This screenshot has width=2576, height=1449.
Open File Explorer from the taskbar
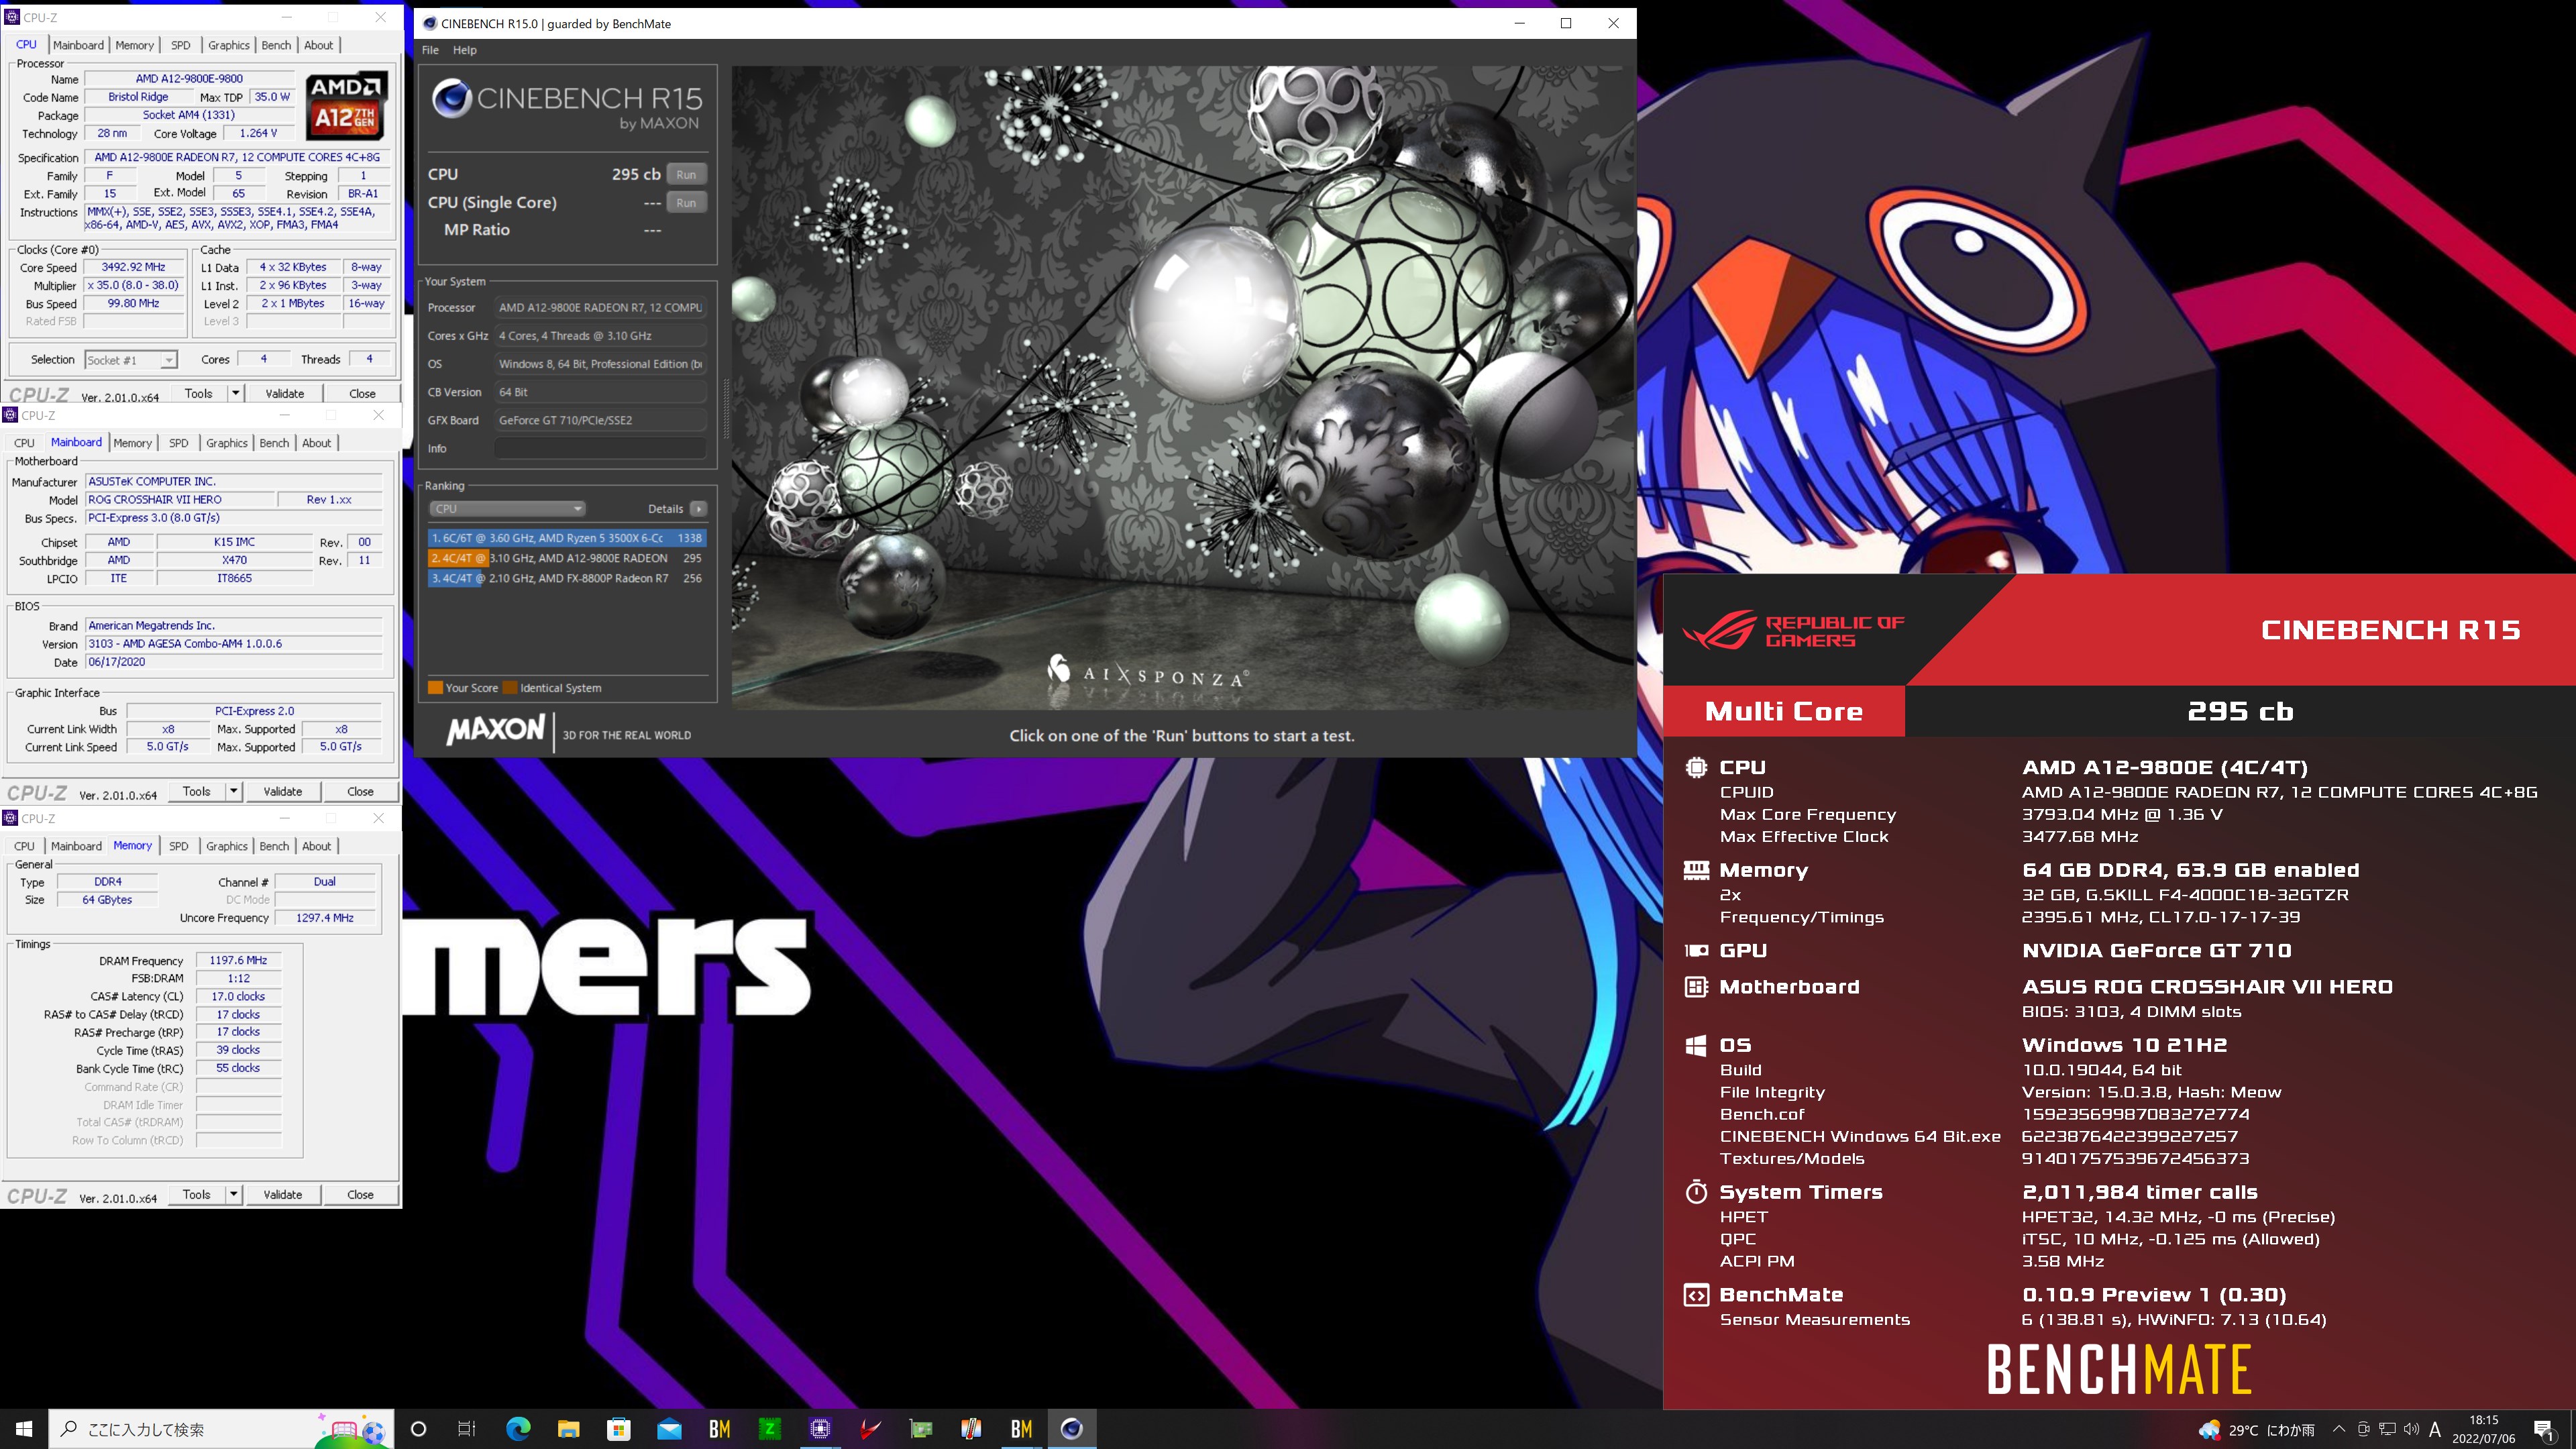coord(568,1429)
